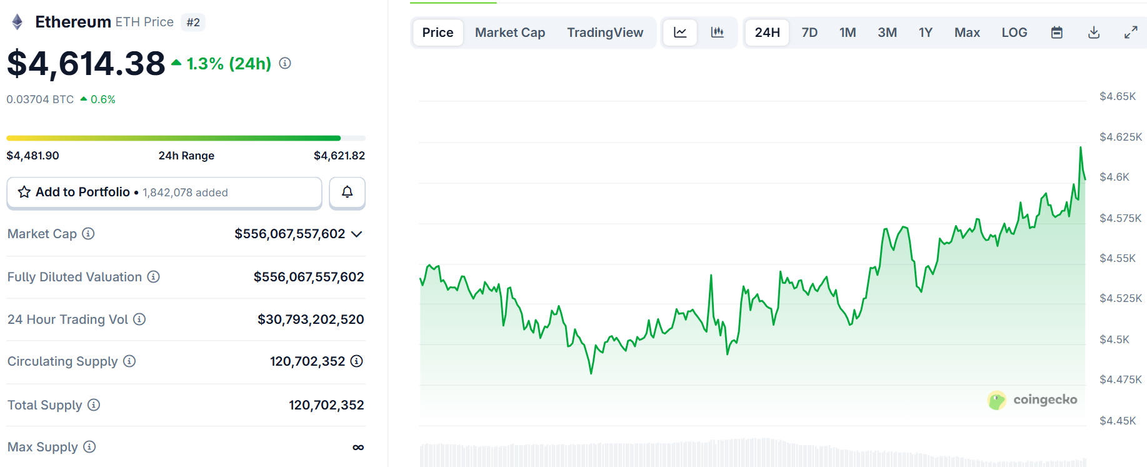
Task: Click the Ethereum diamond logo icon
Action: pos(18,22)
